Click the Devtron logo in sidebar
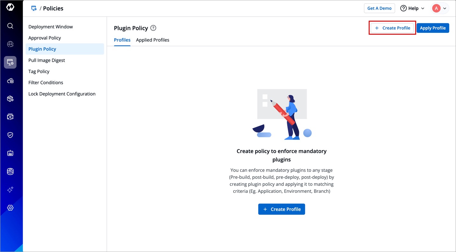 [x=10, y=7]
